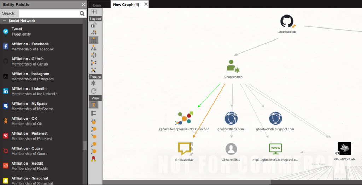The height and width of the screenshot is (185, 362).
Task: Click the green person Ghostwolflab alias node
Action: (233, 66)
